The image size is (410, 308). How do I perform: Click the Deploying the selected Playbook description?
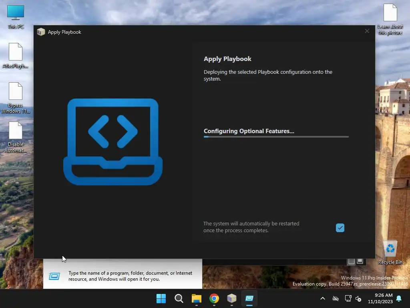tap(268, 75)
